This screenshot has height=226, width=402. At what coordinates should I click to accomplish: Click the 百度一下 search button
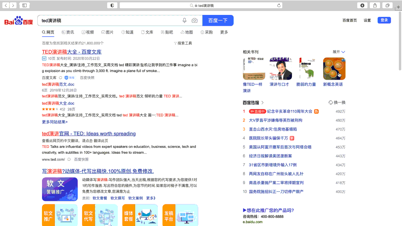[x=217, y=20]
